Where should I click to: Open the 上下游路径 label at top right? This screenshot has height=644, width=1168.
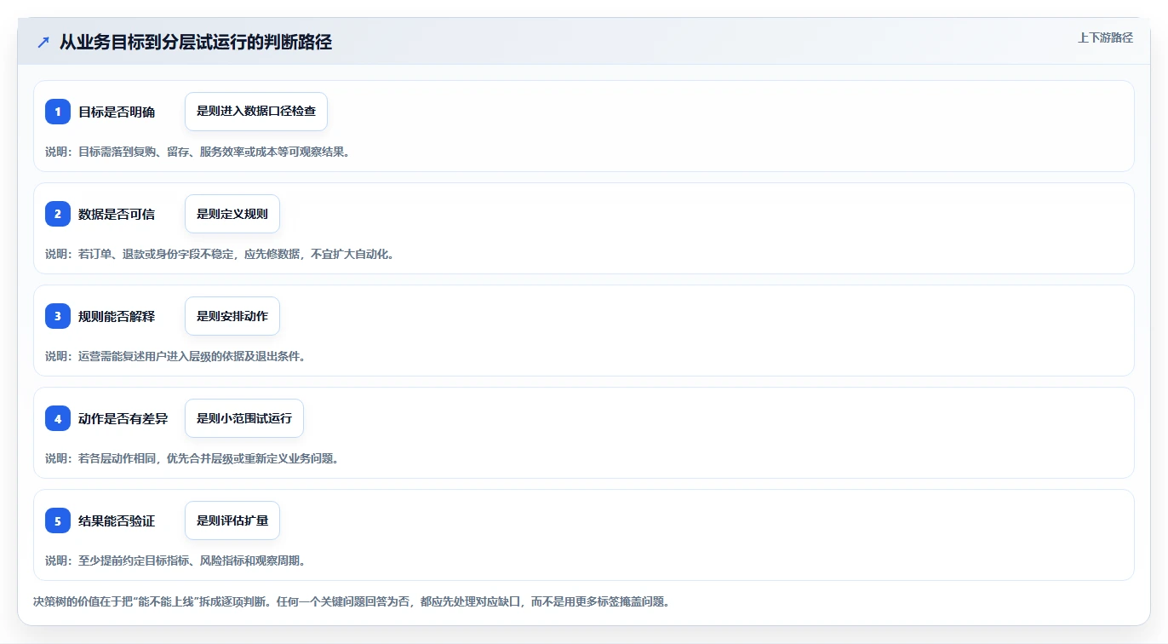(x=1105, y=38)
